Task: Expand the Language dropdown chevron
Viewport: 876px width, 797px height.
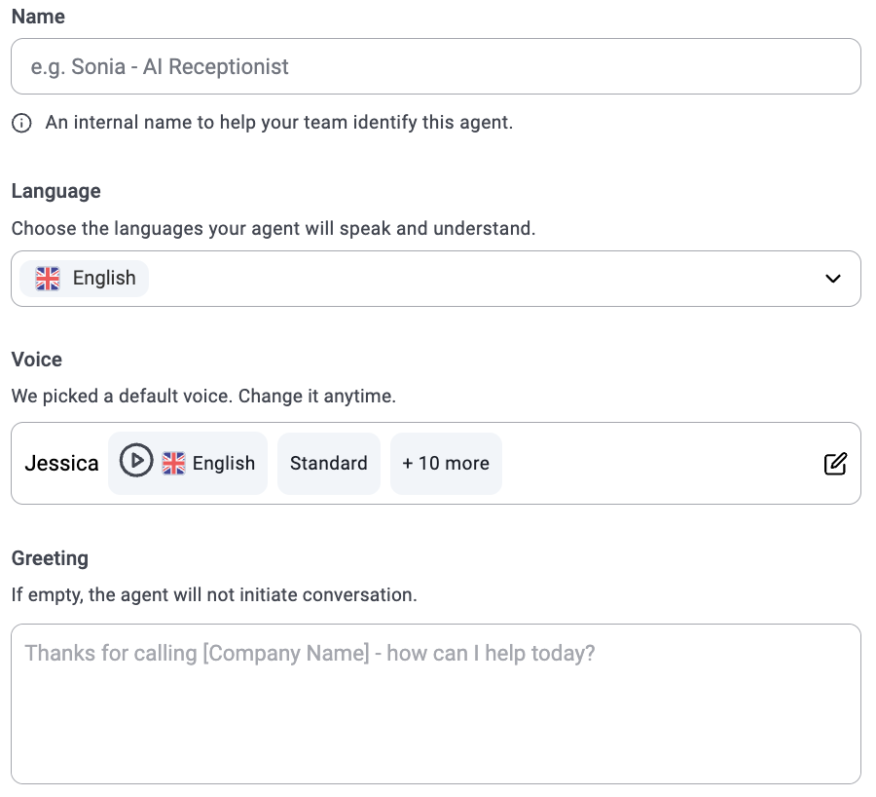Action: tap(832, 279)
